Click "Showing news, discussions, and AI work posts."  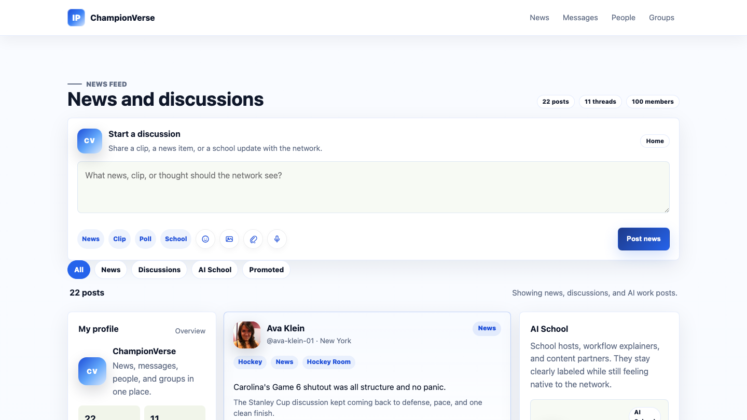(x=594, y=293)
